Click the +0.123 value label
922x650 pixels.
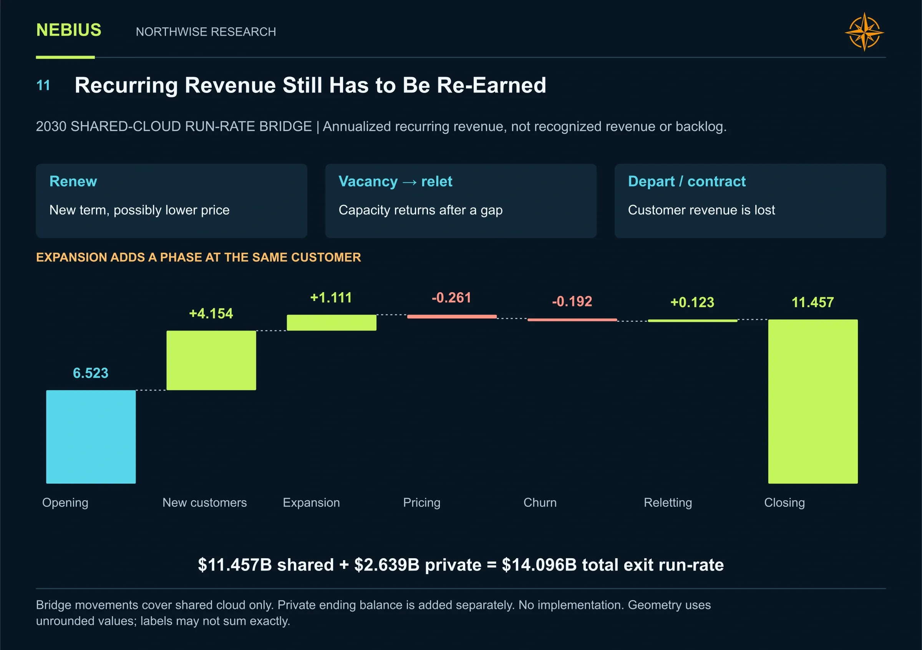point(692,302)
